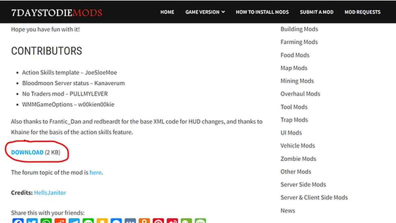Share via the VK icon
Viewport: 396px width, 223px height.
click(130, 221)
